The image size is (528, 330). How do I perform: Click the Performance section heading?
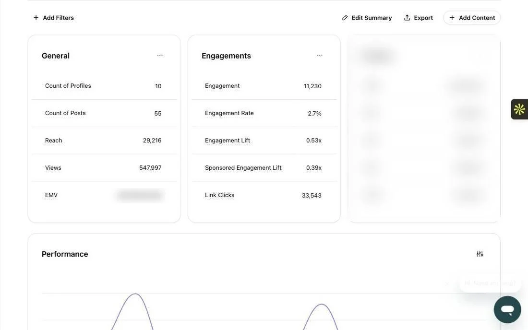pyautogui.click(x=65, y=254)
